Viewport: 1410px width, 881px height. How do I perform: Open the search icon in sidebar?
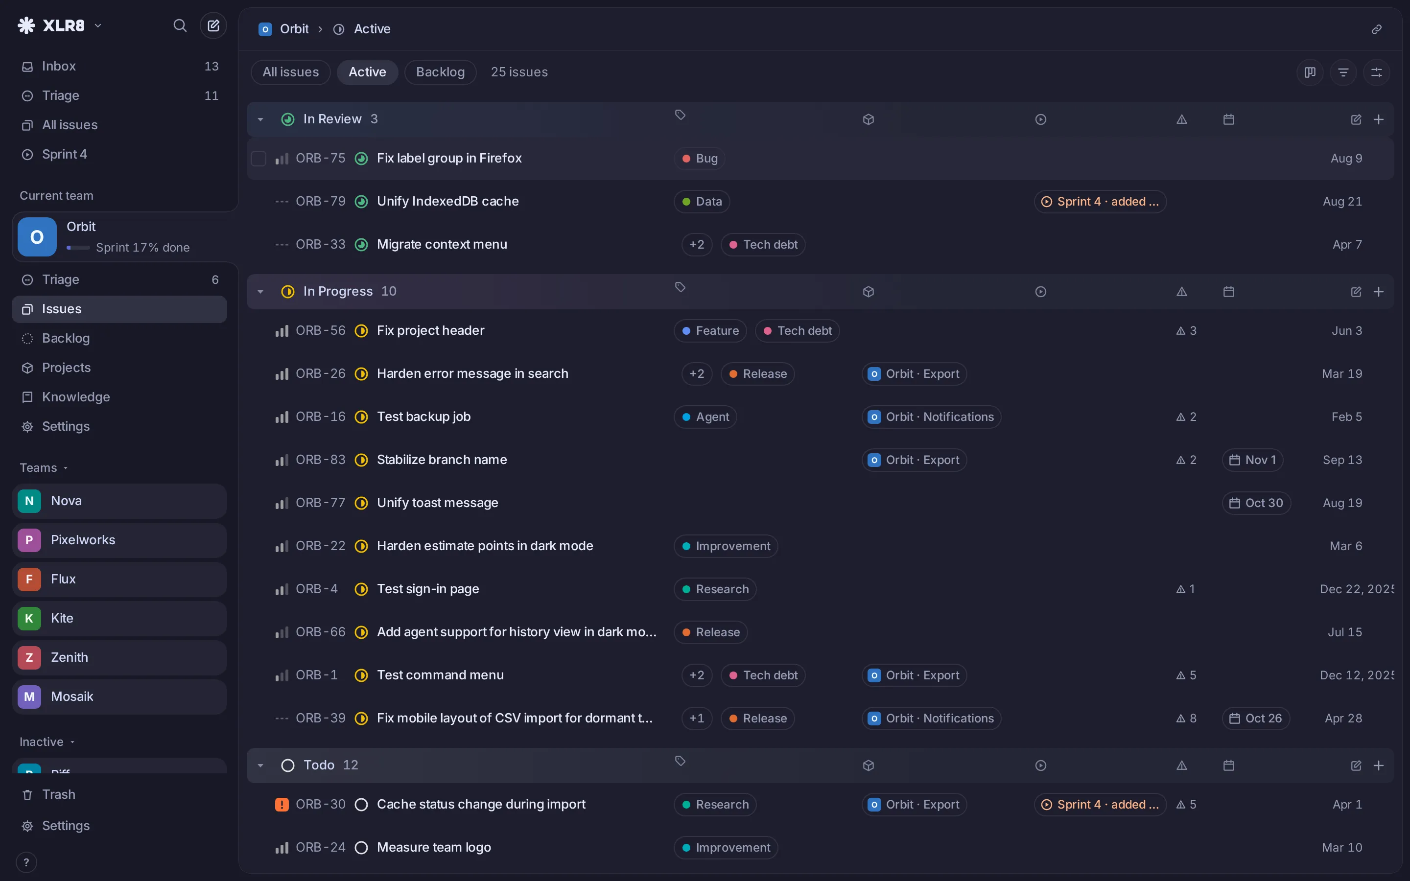pyautogui.click(x=180, y=25)
